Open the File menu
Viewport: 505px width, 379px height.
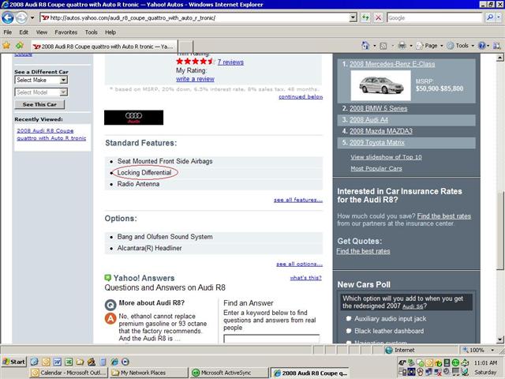coord(8,32)
